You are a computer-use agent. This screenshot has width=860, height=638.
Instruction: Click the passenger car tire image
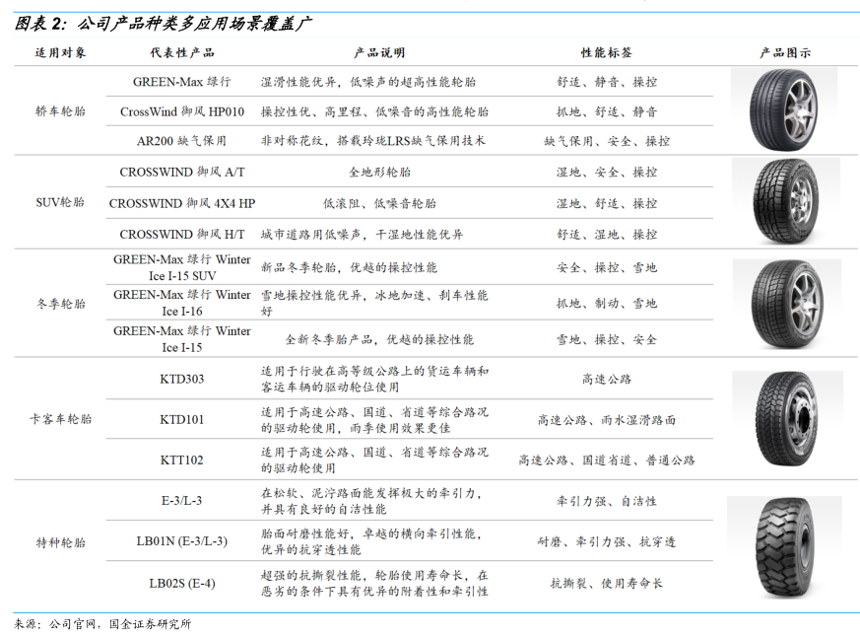point(784,108)
